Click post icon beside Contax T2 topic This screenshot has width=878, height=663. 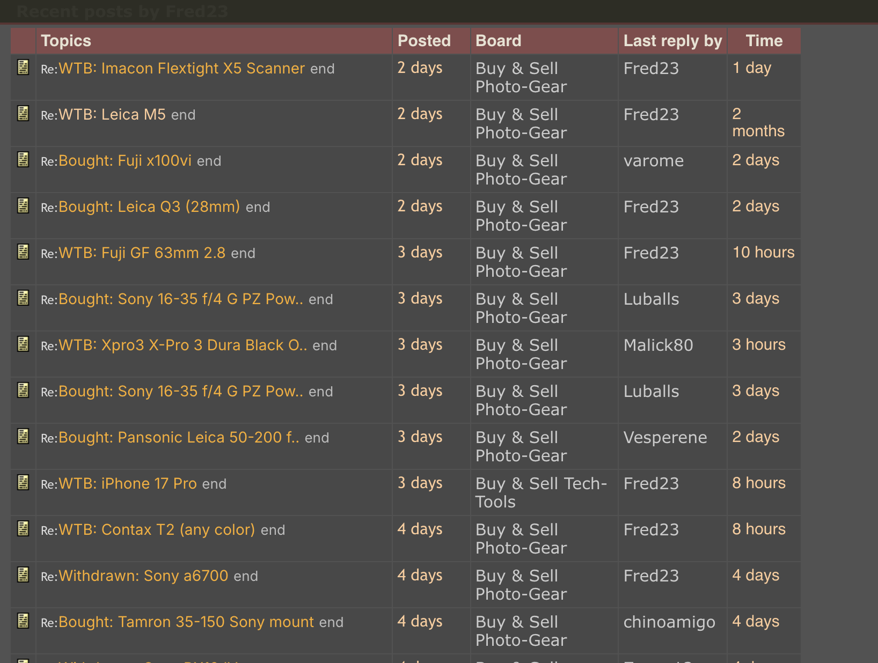coord(23,528)
